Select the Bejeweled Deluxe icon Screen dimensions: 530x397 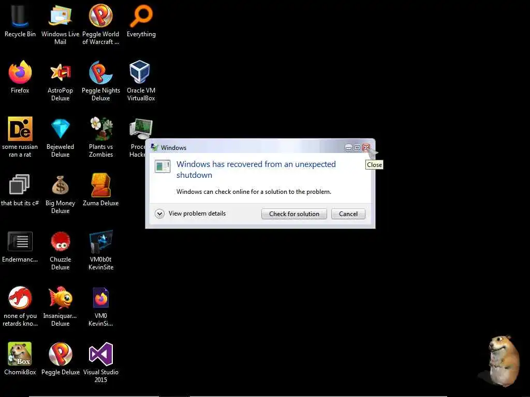click(60, 129)
